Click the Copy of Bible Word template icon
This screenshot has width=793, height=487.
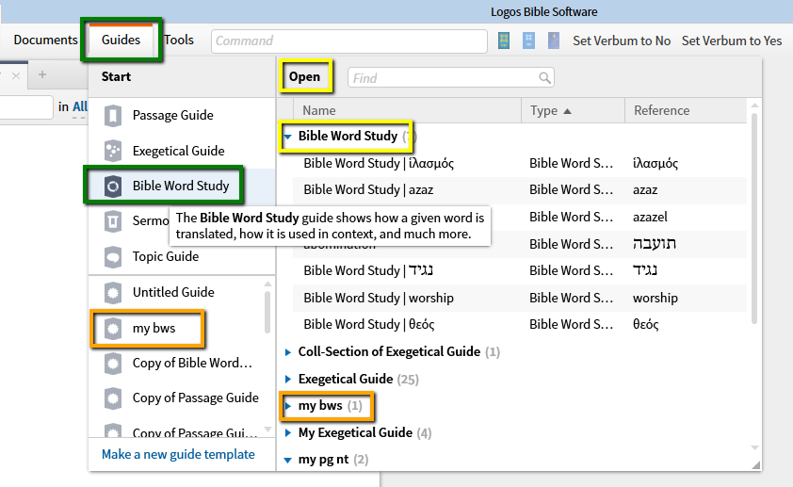click(x=113, y=363)
